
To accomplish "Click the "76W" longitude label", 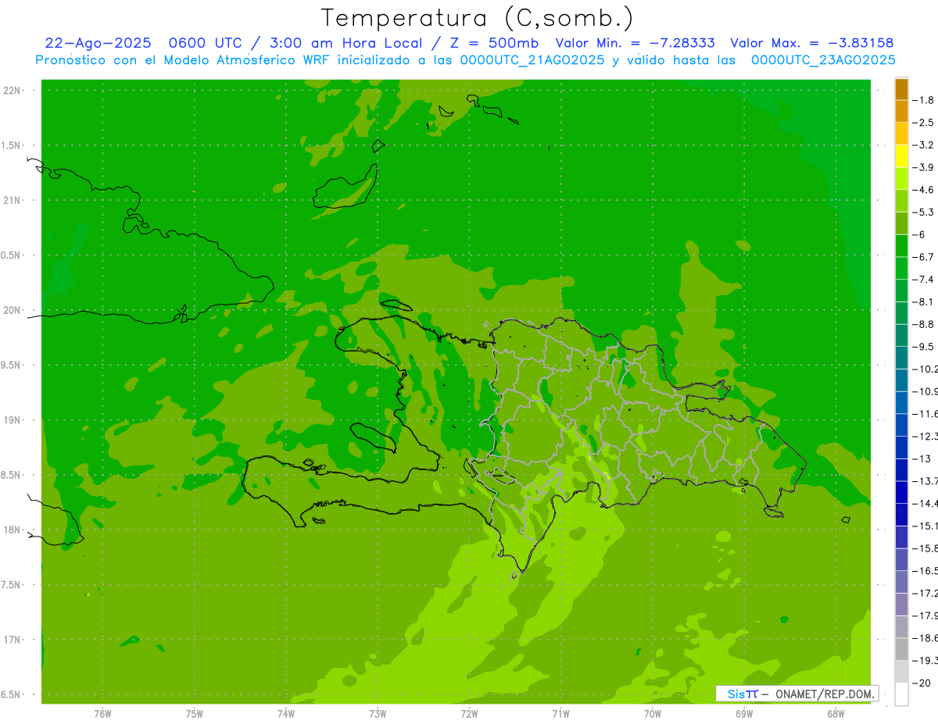I will (x=102, y=714).
